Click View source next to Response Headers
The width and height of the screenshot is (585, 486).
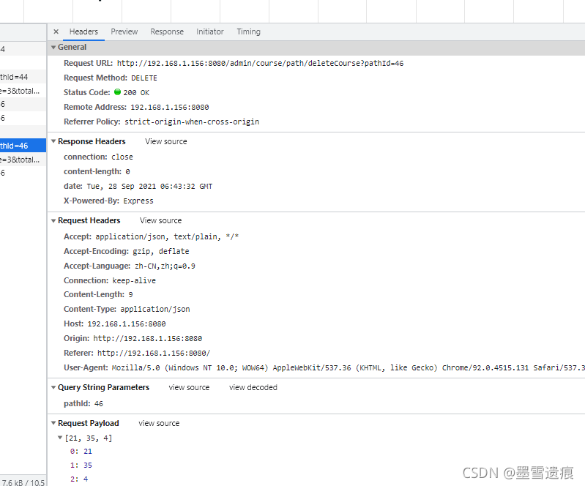[166, 141]
